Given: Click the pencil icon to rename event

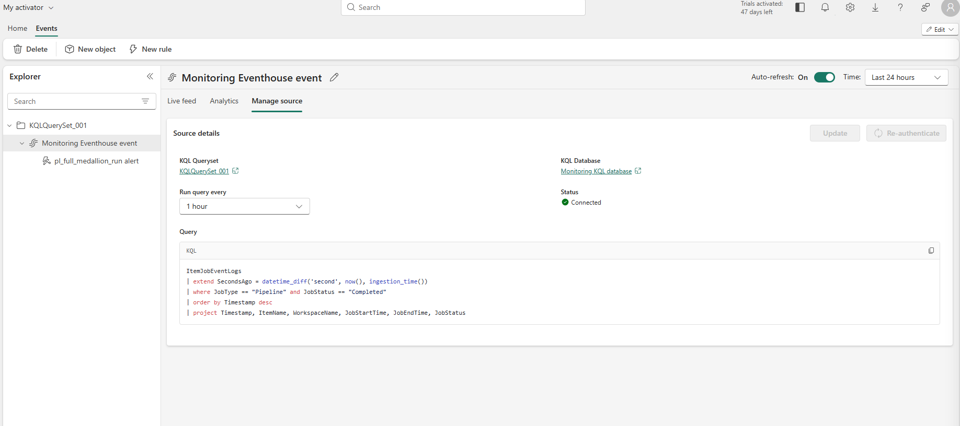Looking at the screenshot, I should (334, 77).
